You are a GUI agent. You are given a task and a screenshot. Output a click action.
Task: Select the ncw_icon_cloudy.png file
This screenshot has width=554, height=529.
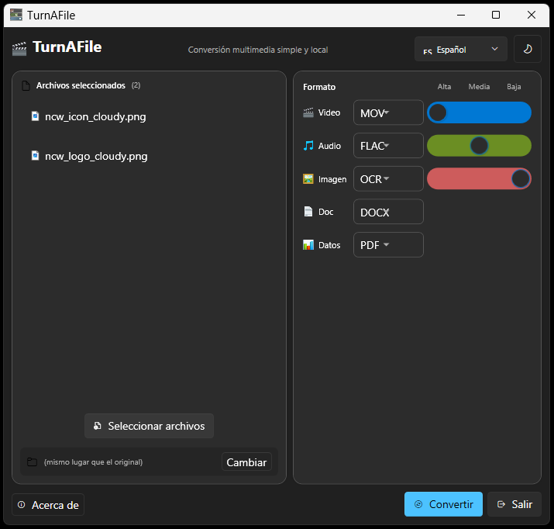95,117
